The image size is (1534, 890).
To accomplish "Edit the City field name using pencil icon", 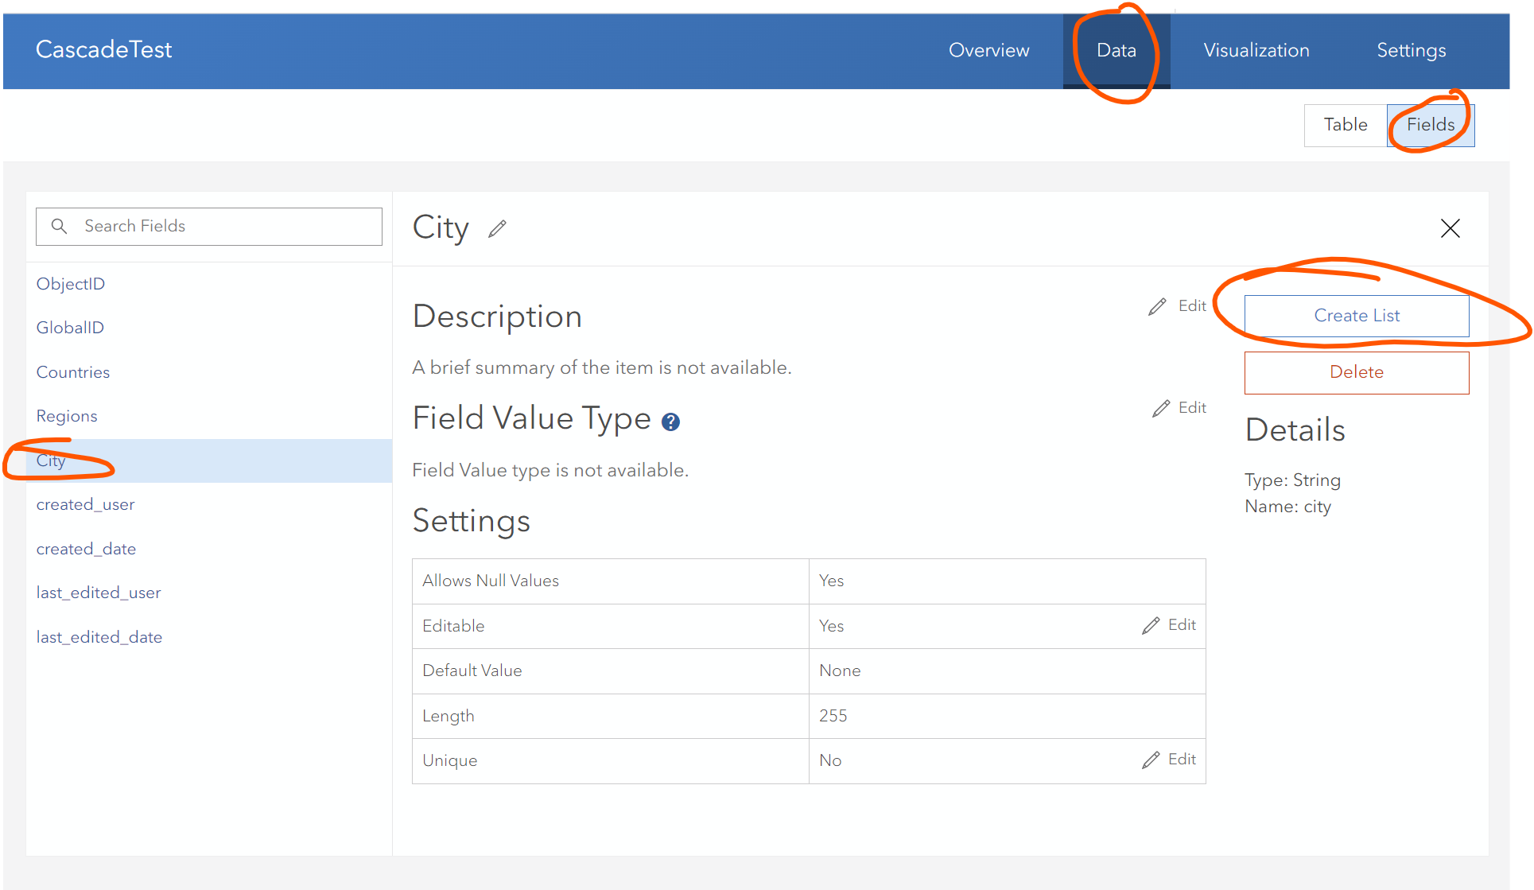I will point(497,229).
